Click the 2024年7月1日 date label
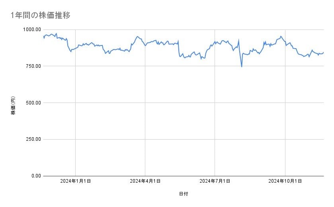Image resolution: width=334 pixels, height=207 pixels. [x=215, y=181]
